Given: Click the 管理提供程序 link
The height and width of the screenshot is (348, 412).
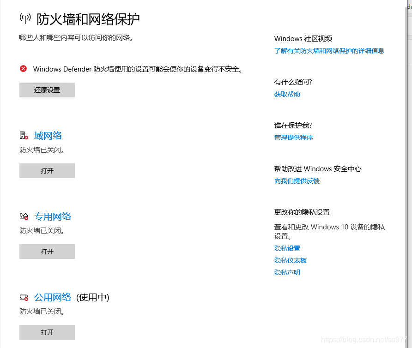Looking at the screenshot, I should tap(294, 138).
